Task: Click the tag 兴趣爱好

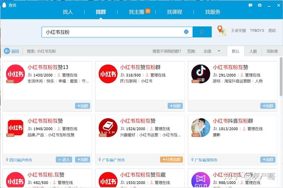Action: (128, 135)
